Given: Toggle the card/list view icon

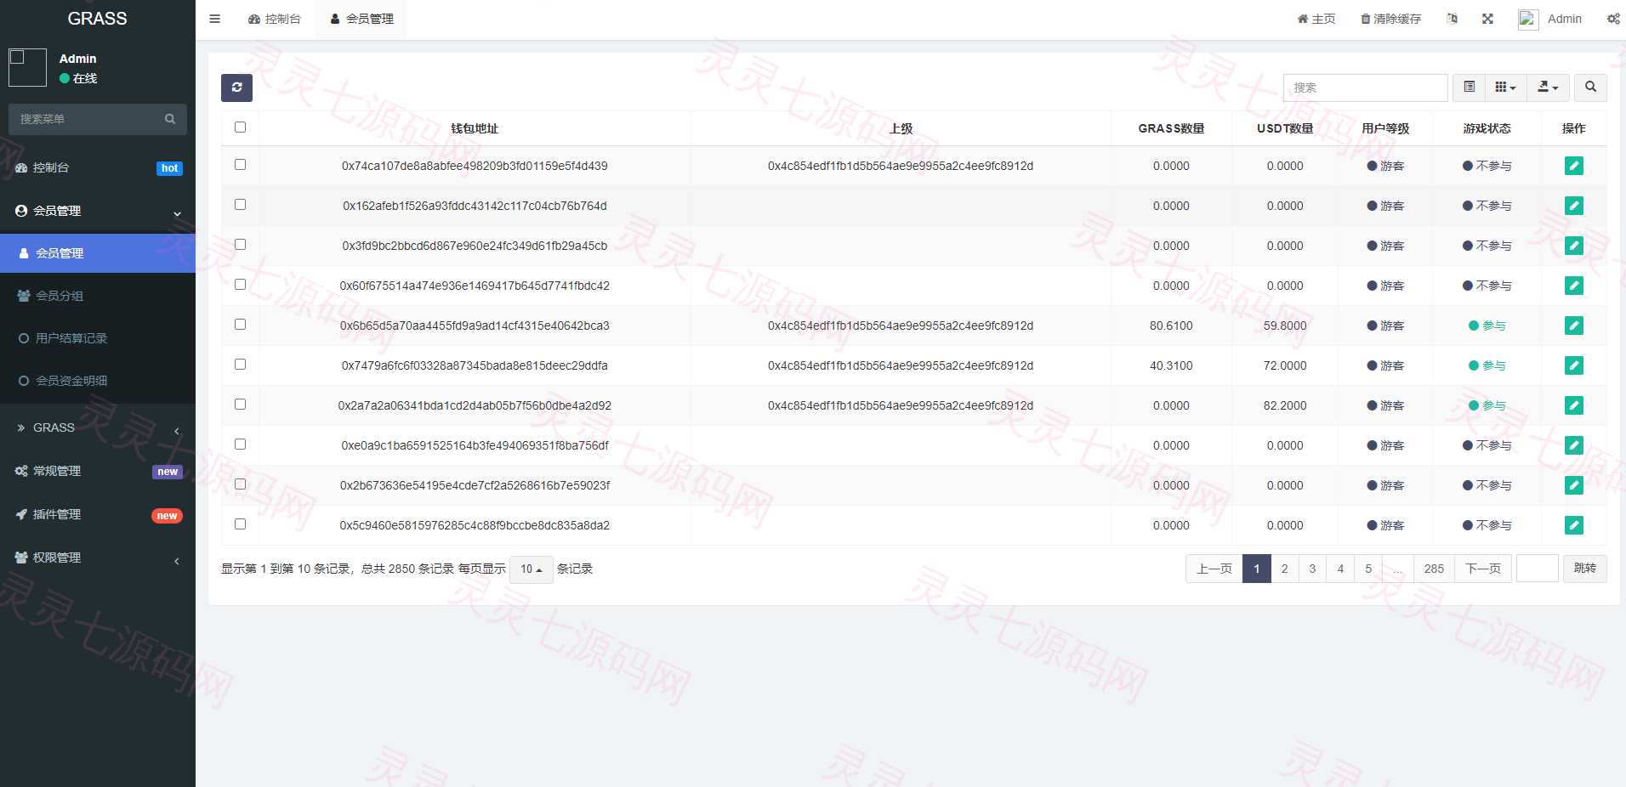Looking at the screenshot, I should coord(1469,88).
